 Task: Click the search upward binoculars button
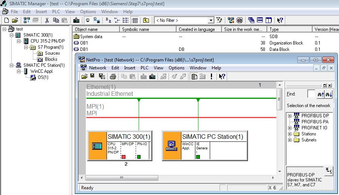[x=321, y=94]
